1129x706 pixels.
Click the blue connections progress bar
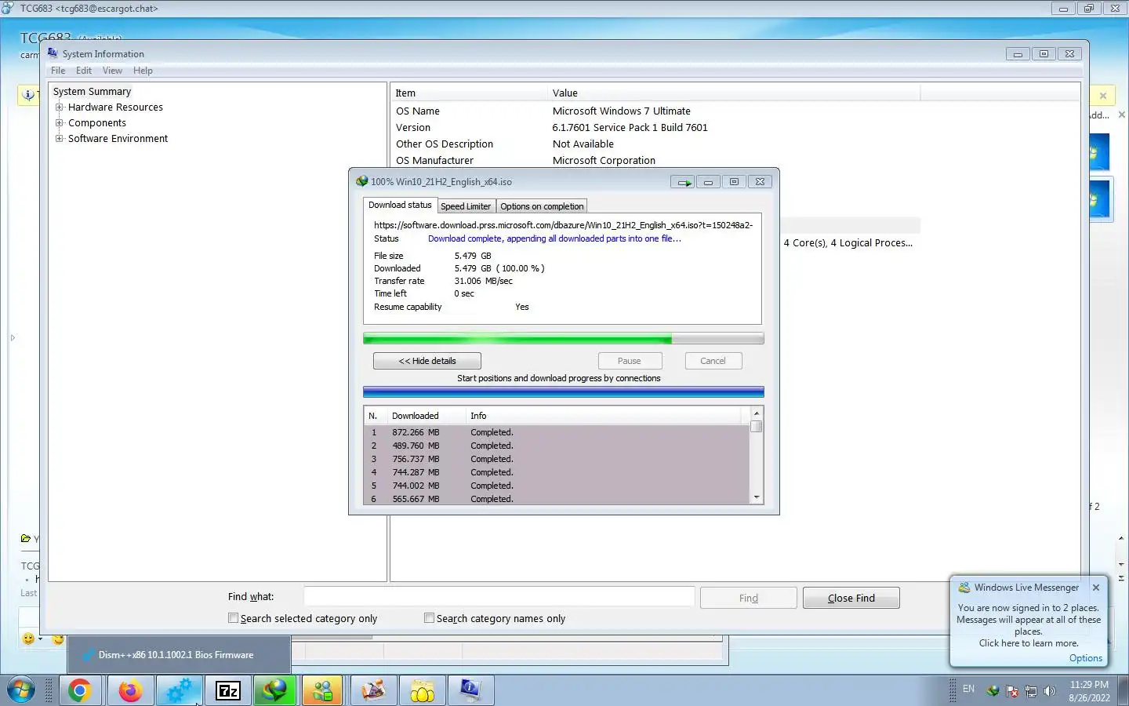563,392
